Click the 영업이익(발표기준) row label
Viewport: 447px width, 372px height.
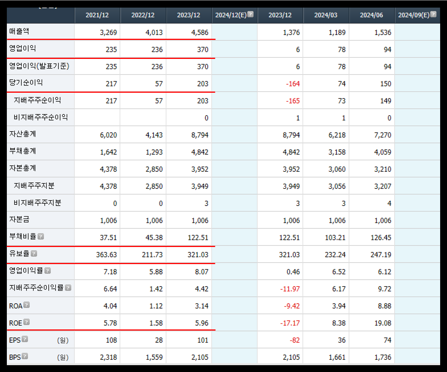tap(39, 66)
